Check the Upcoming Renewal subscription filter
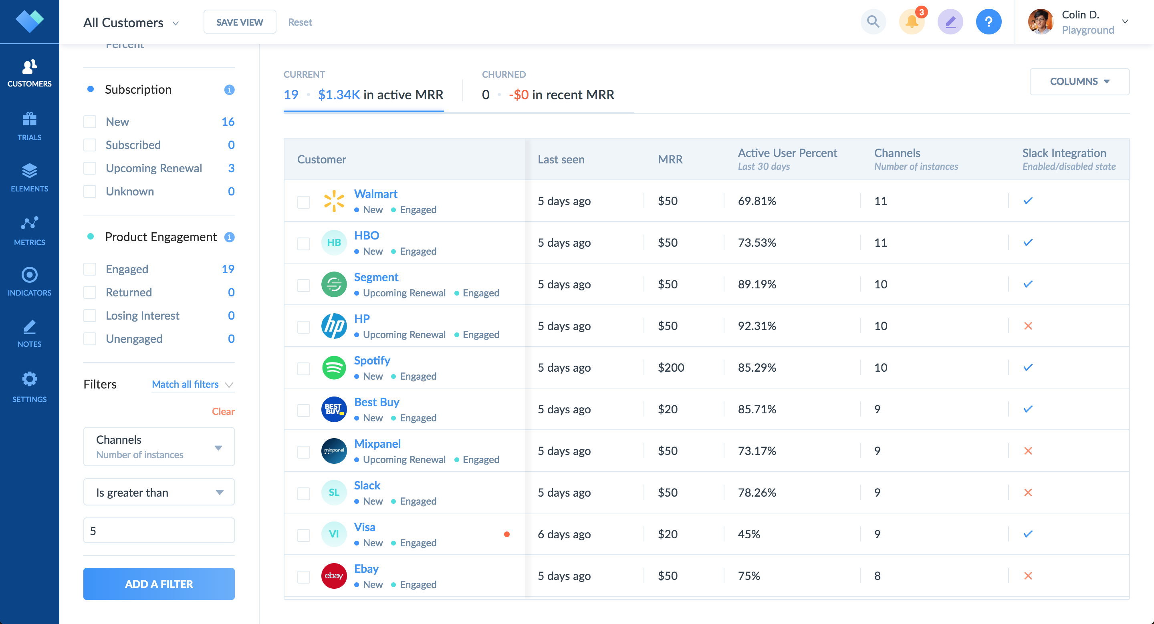Screen dimensions: 1154x624 pos(90,168)
